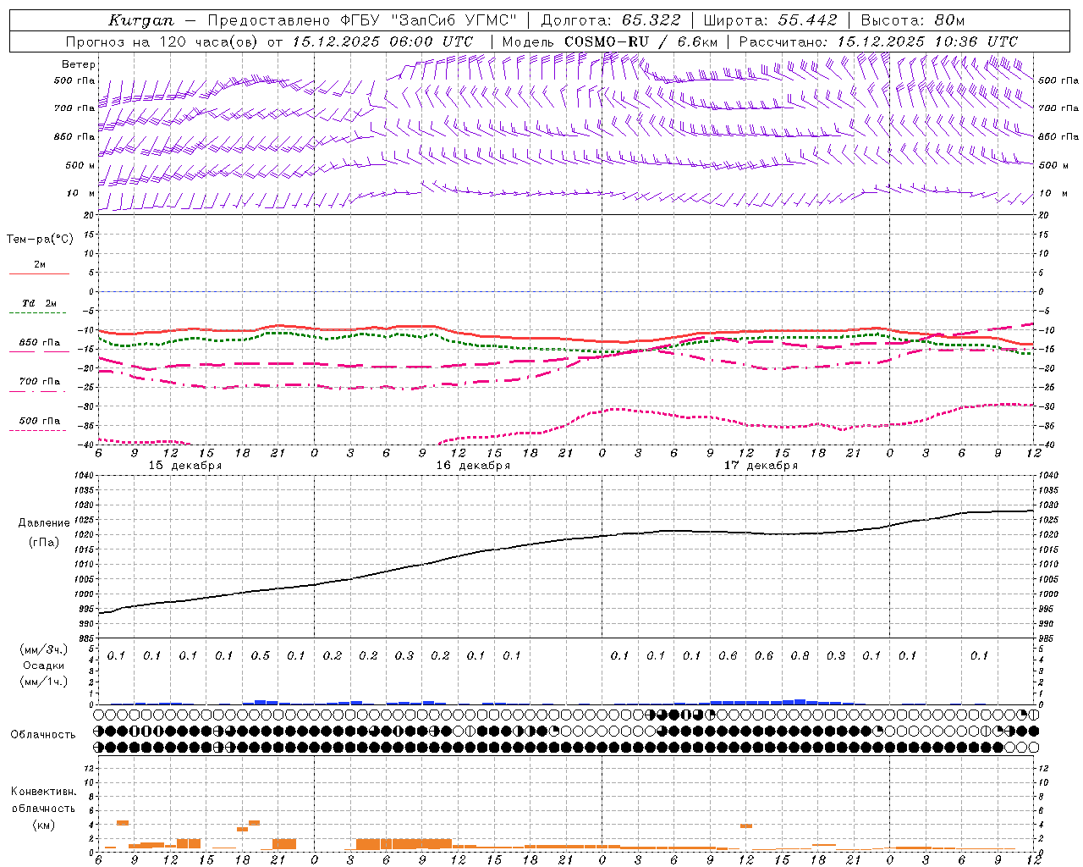Click the '16 декабря' date label
Screen dimensions: 1083x867
[473, 466]
